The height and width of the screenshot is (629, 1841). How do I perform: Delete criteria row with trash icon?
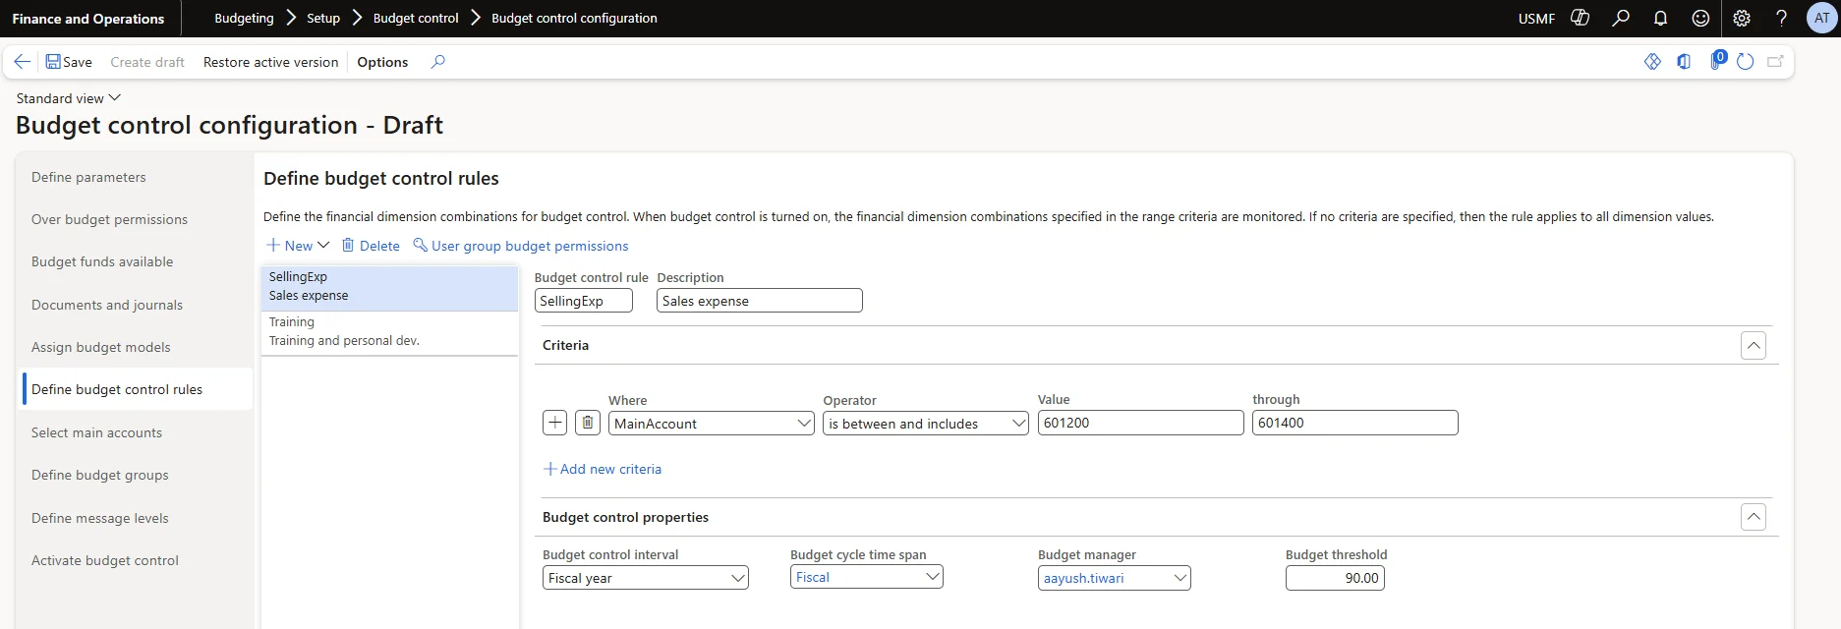pyautogui.click(x=588, y=423)
